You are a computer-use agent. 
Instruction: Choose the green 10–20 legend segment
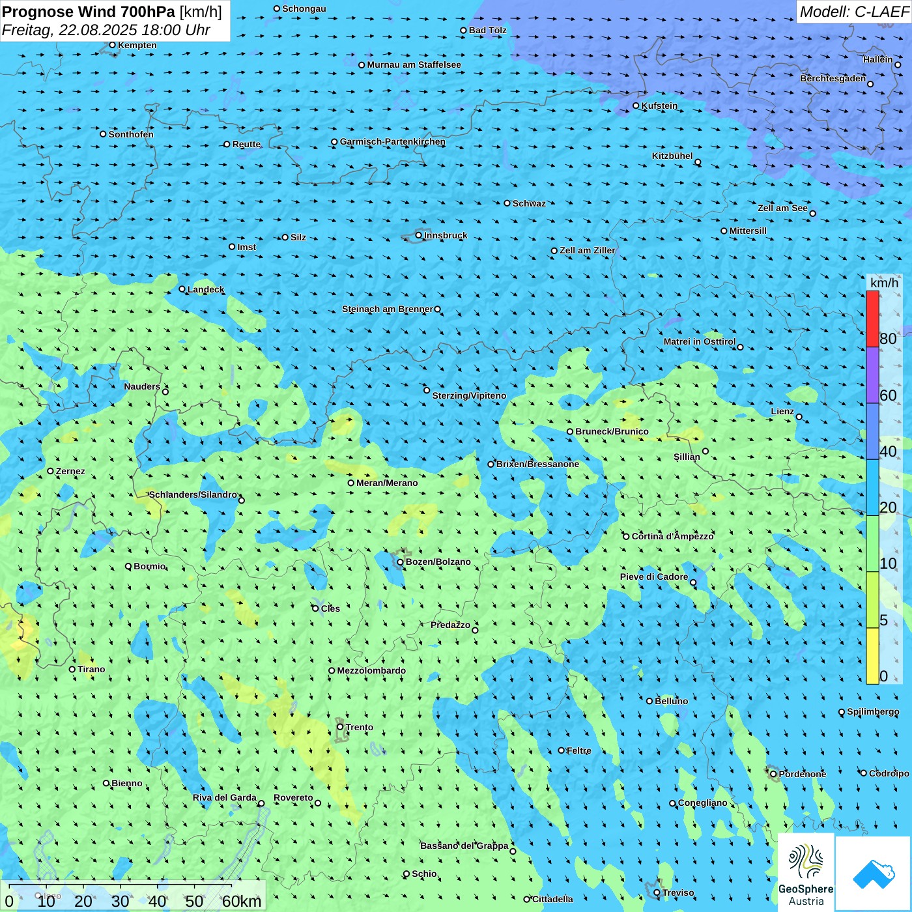point(872,544)
